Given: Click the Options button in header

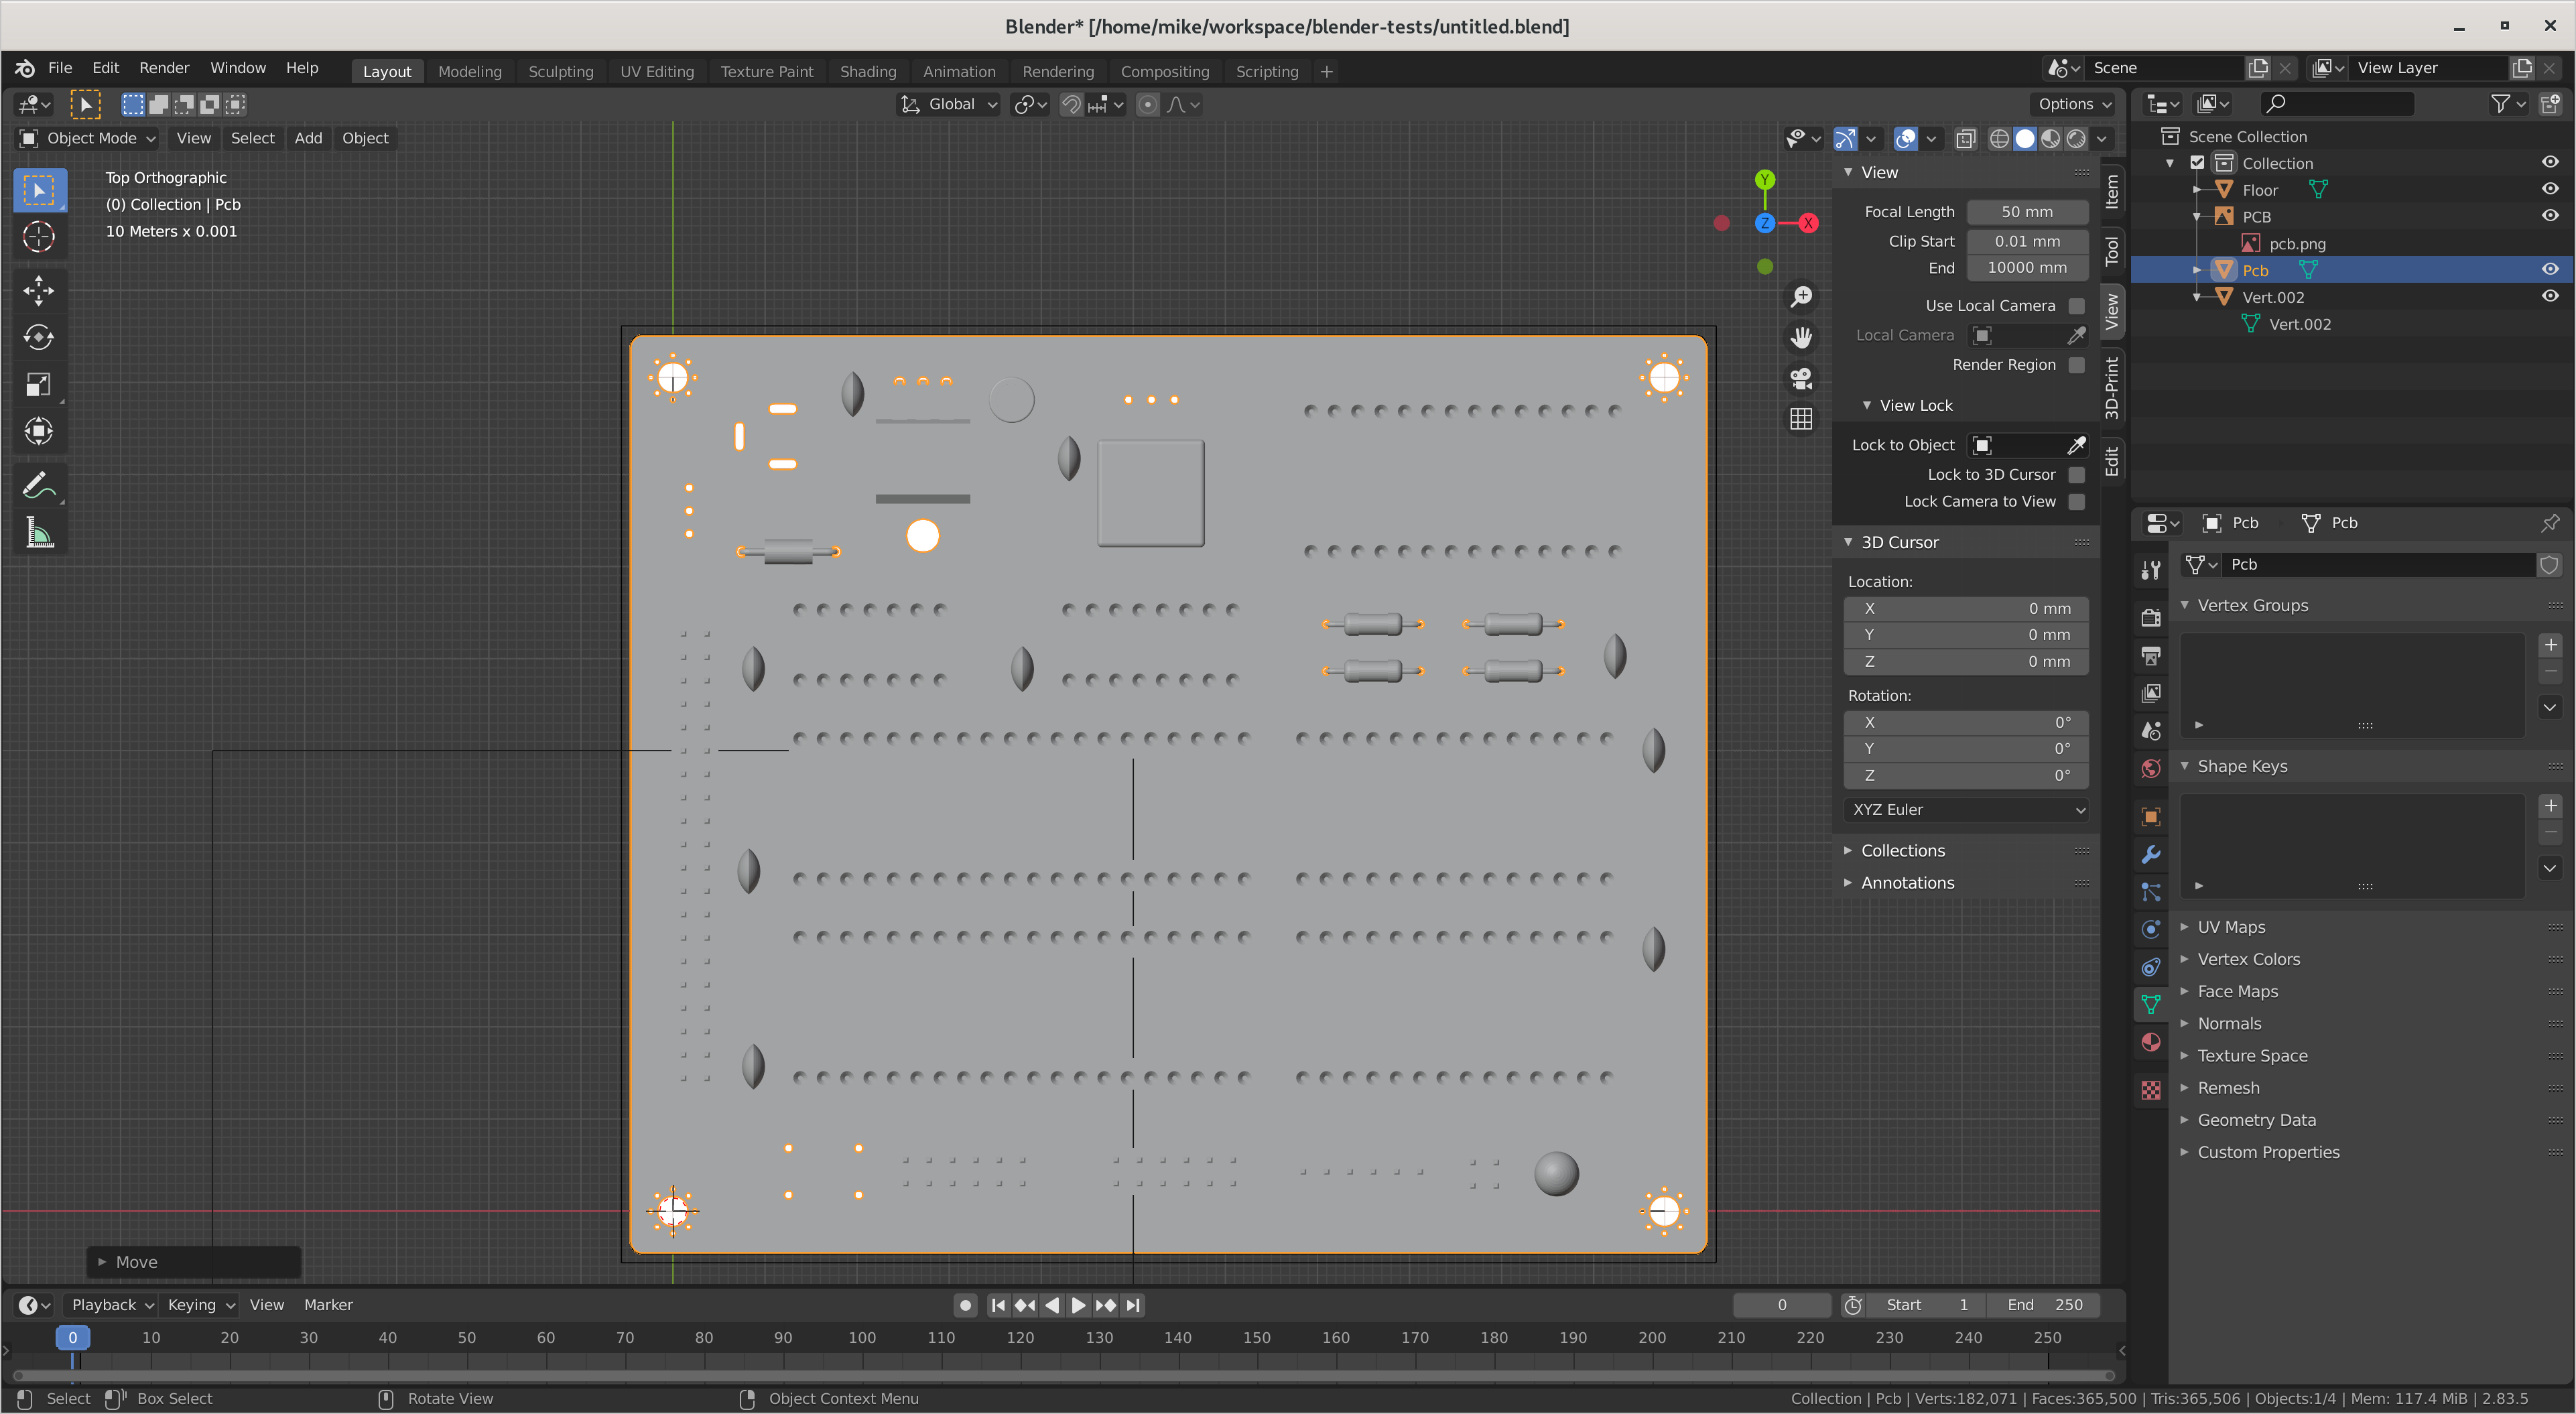Looking at the screenshot, I should tap(2074, 104).
